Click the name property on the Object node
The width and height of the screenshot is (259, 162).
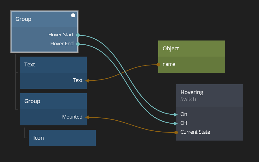[x=169, y=64]
